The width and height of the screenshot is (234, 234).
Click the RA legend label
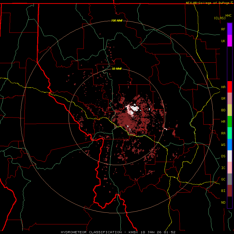[223, 133]
